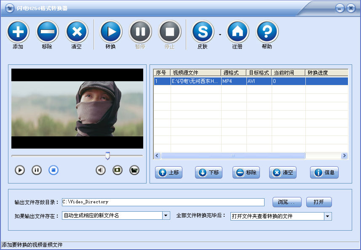The image size is (361, 250).
Task: Mute preview audio with the speaker icon
Action: pos(101,170)
